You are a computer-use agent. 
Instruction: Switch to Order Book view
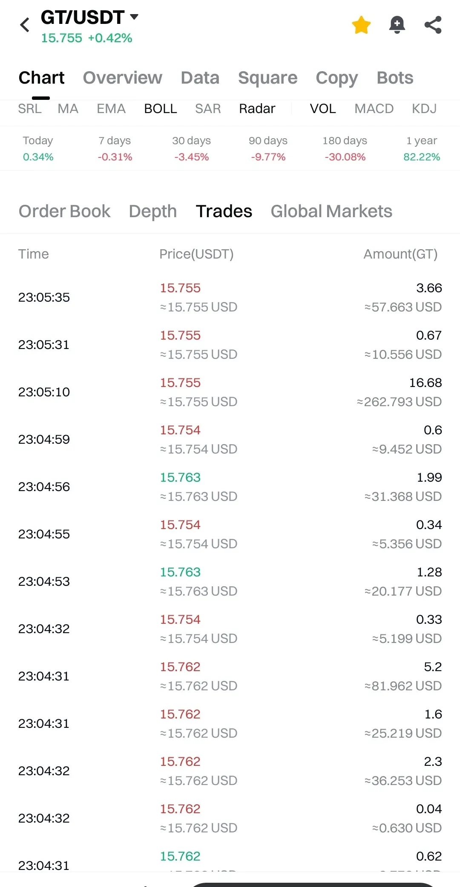click(x=65, y=211)
